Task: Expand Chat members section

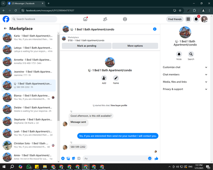Action: pyautogui.click(x=185, y=74)
